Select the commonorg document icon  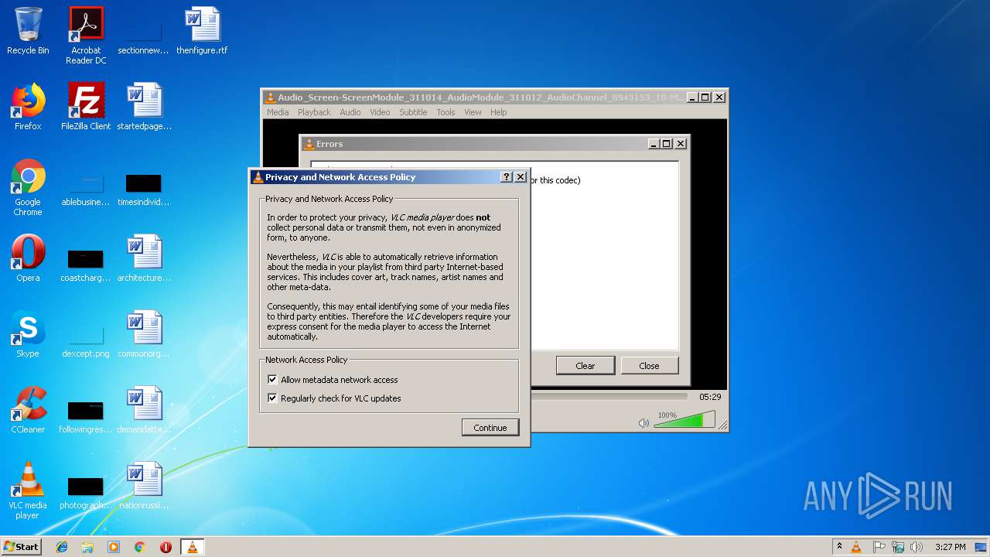point(144,335)
